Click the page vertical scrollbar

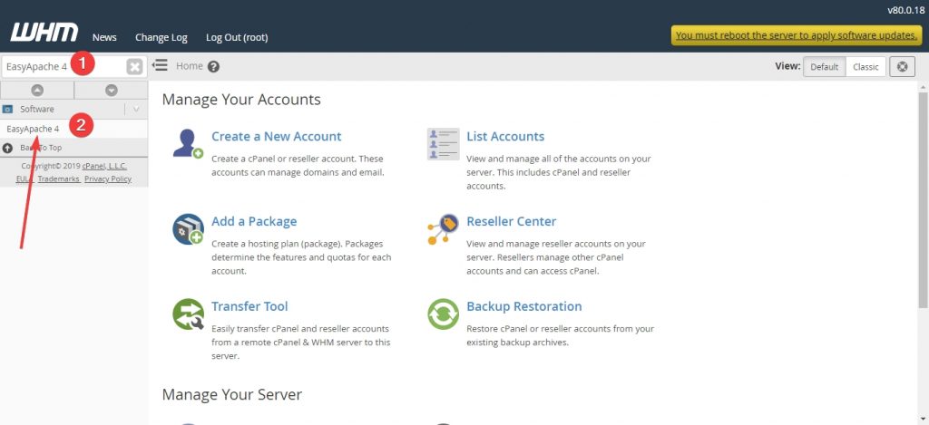[x=923, y=199]
